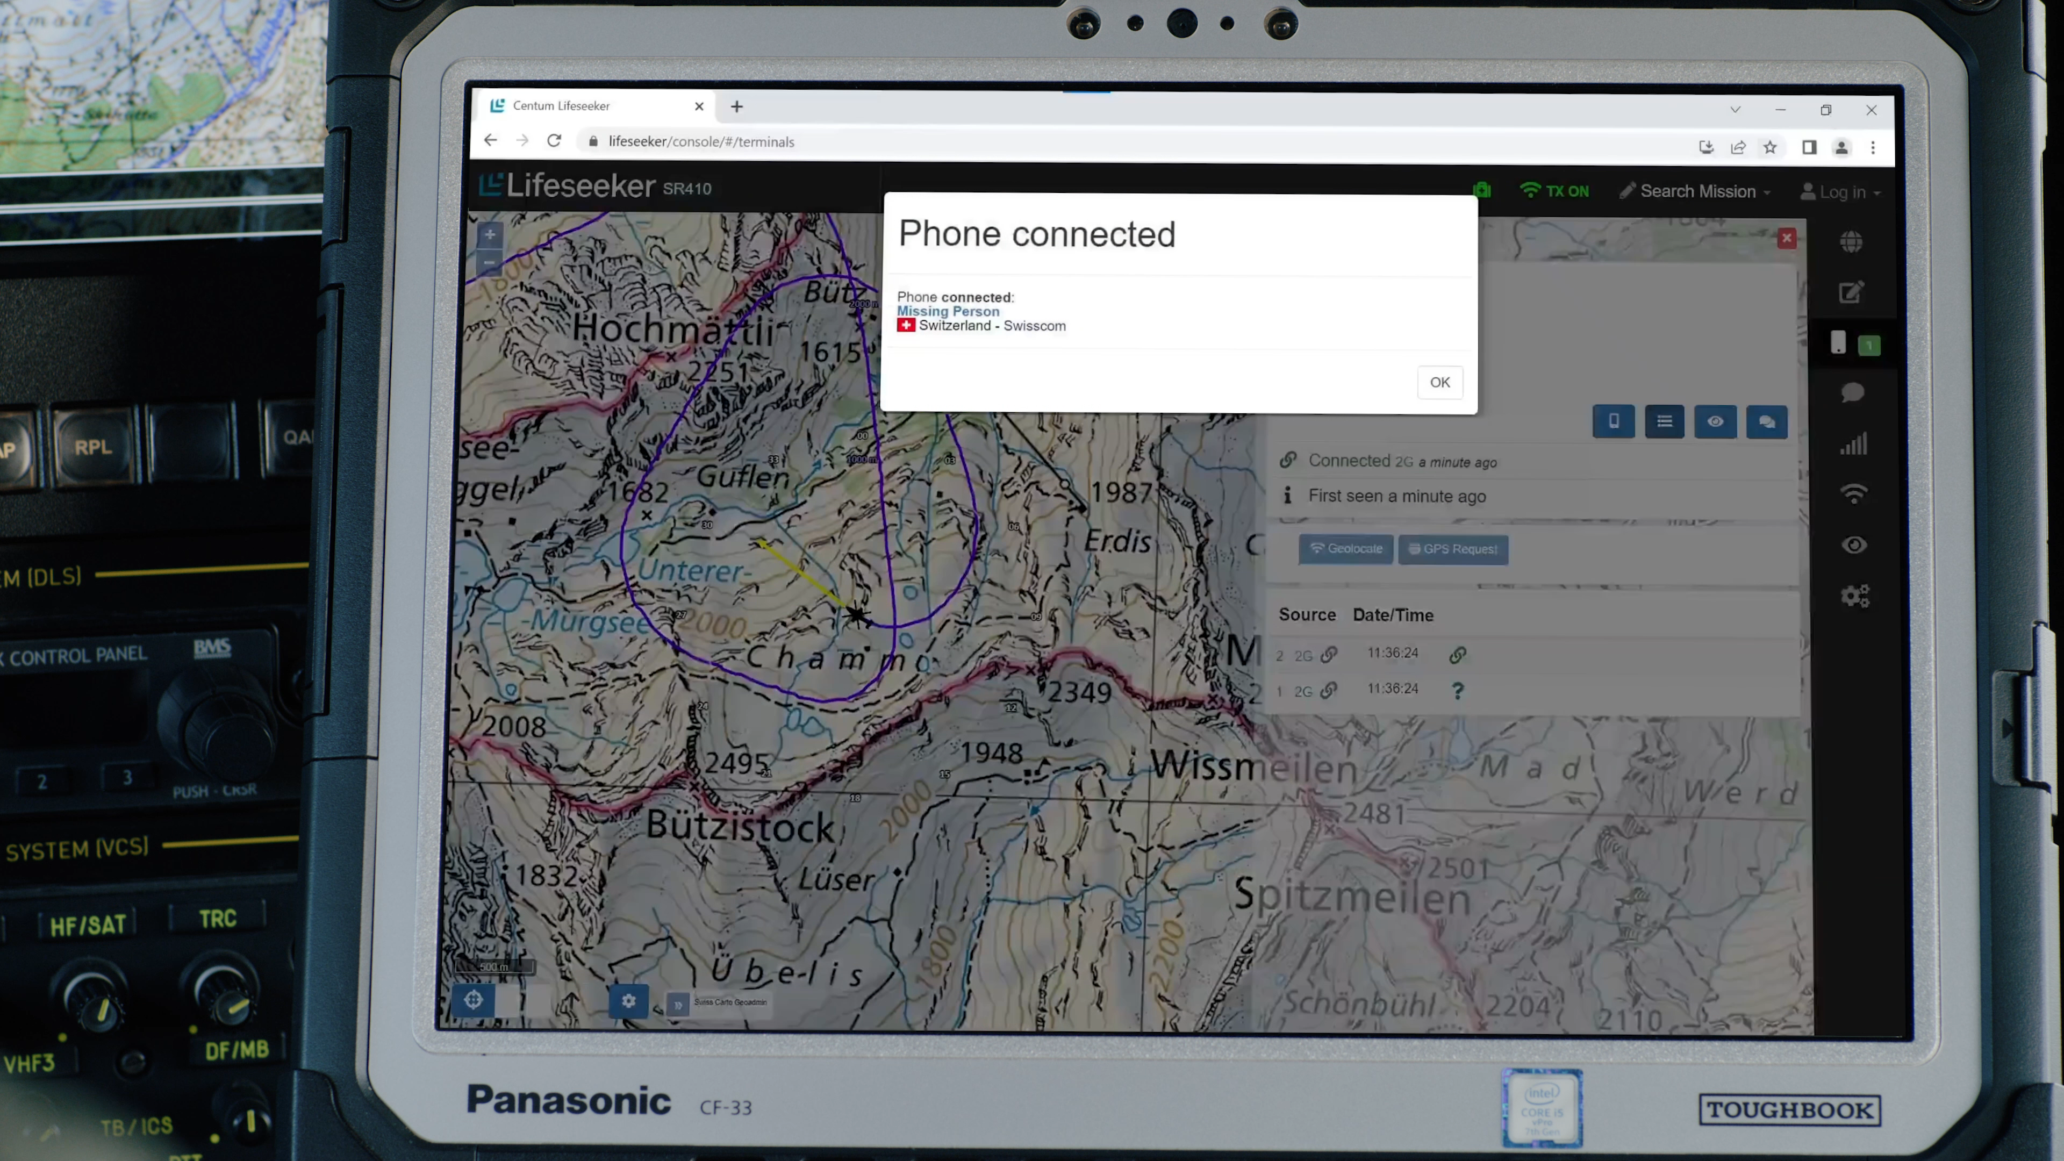
Task: Click the question mark icon in row 1
Action: [1458, 691]
